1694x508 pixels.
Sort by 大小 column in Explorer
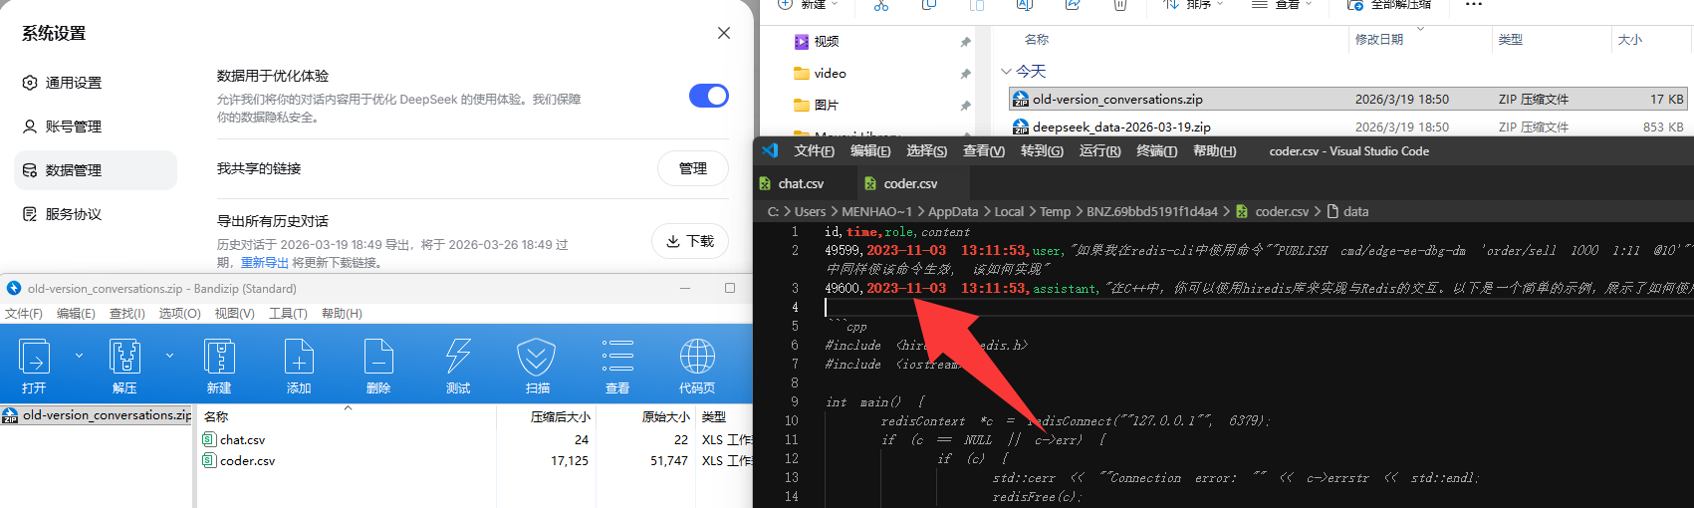(1630, 40)
